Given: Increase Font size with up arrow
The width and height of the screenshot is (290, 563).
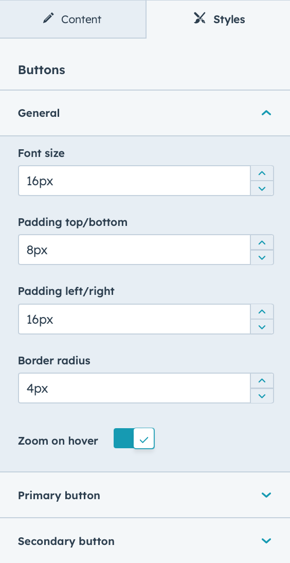Looking at the screenshot, I should [262, 173].
